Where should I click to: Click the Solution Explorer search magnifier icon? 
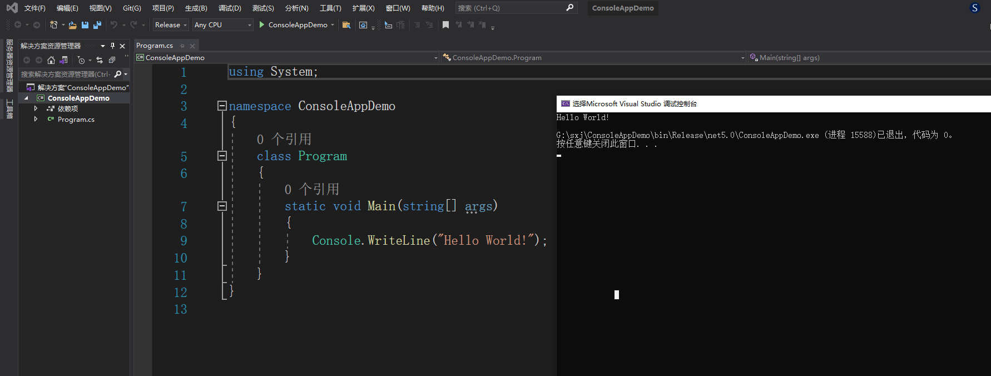tap(117, 74)
